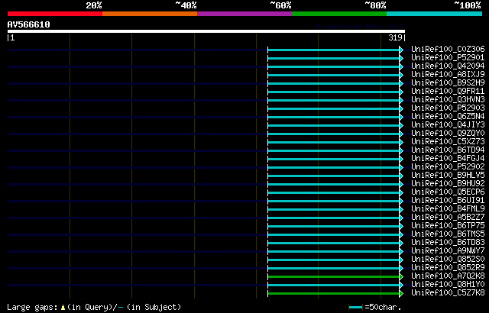The image size is (489, 313).
Task: Click the purple ~60% identity legend segment
Action: [244, 14]
